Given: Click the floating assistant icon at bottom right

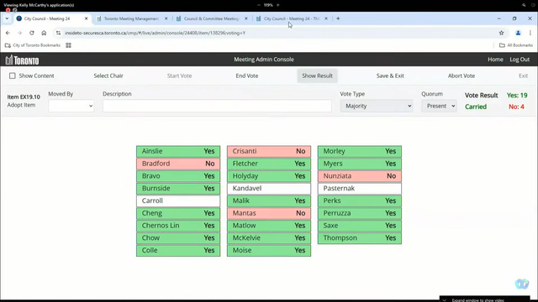Looking at the screenshot, I should [522, 284].
